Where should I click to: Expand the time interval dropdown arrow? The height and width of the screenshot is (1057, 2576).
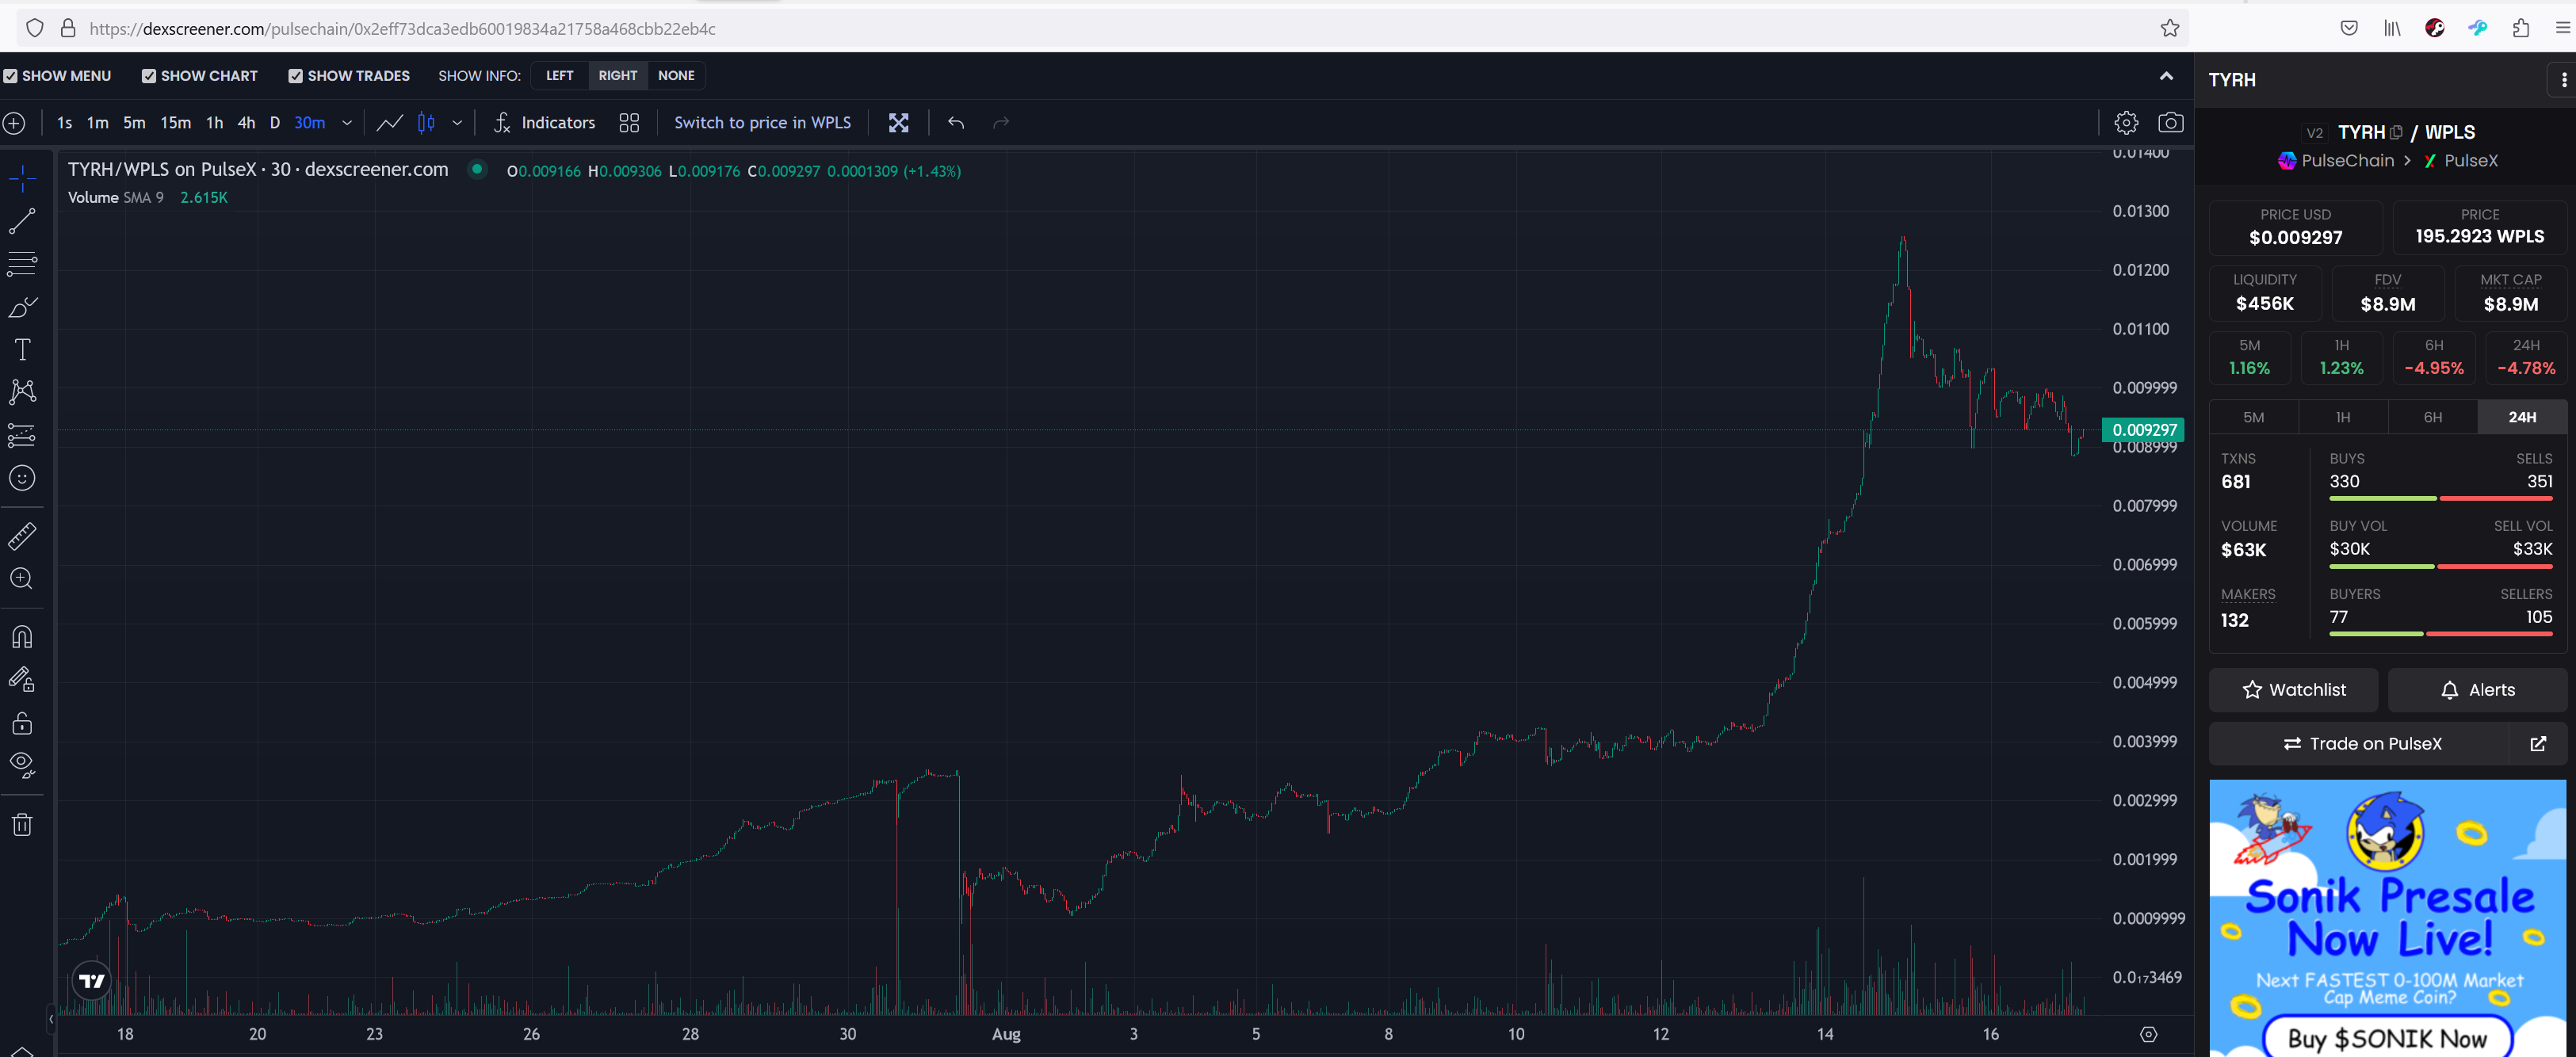pyautogui.click(x=347, y=123)
